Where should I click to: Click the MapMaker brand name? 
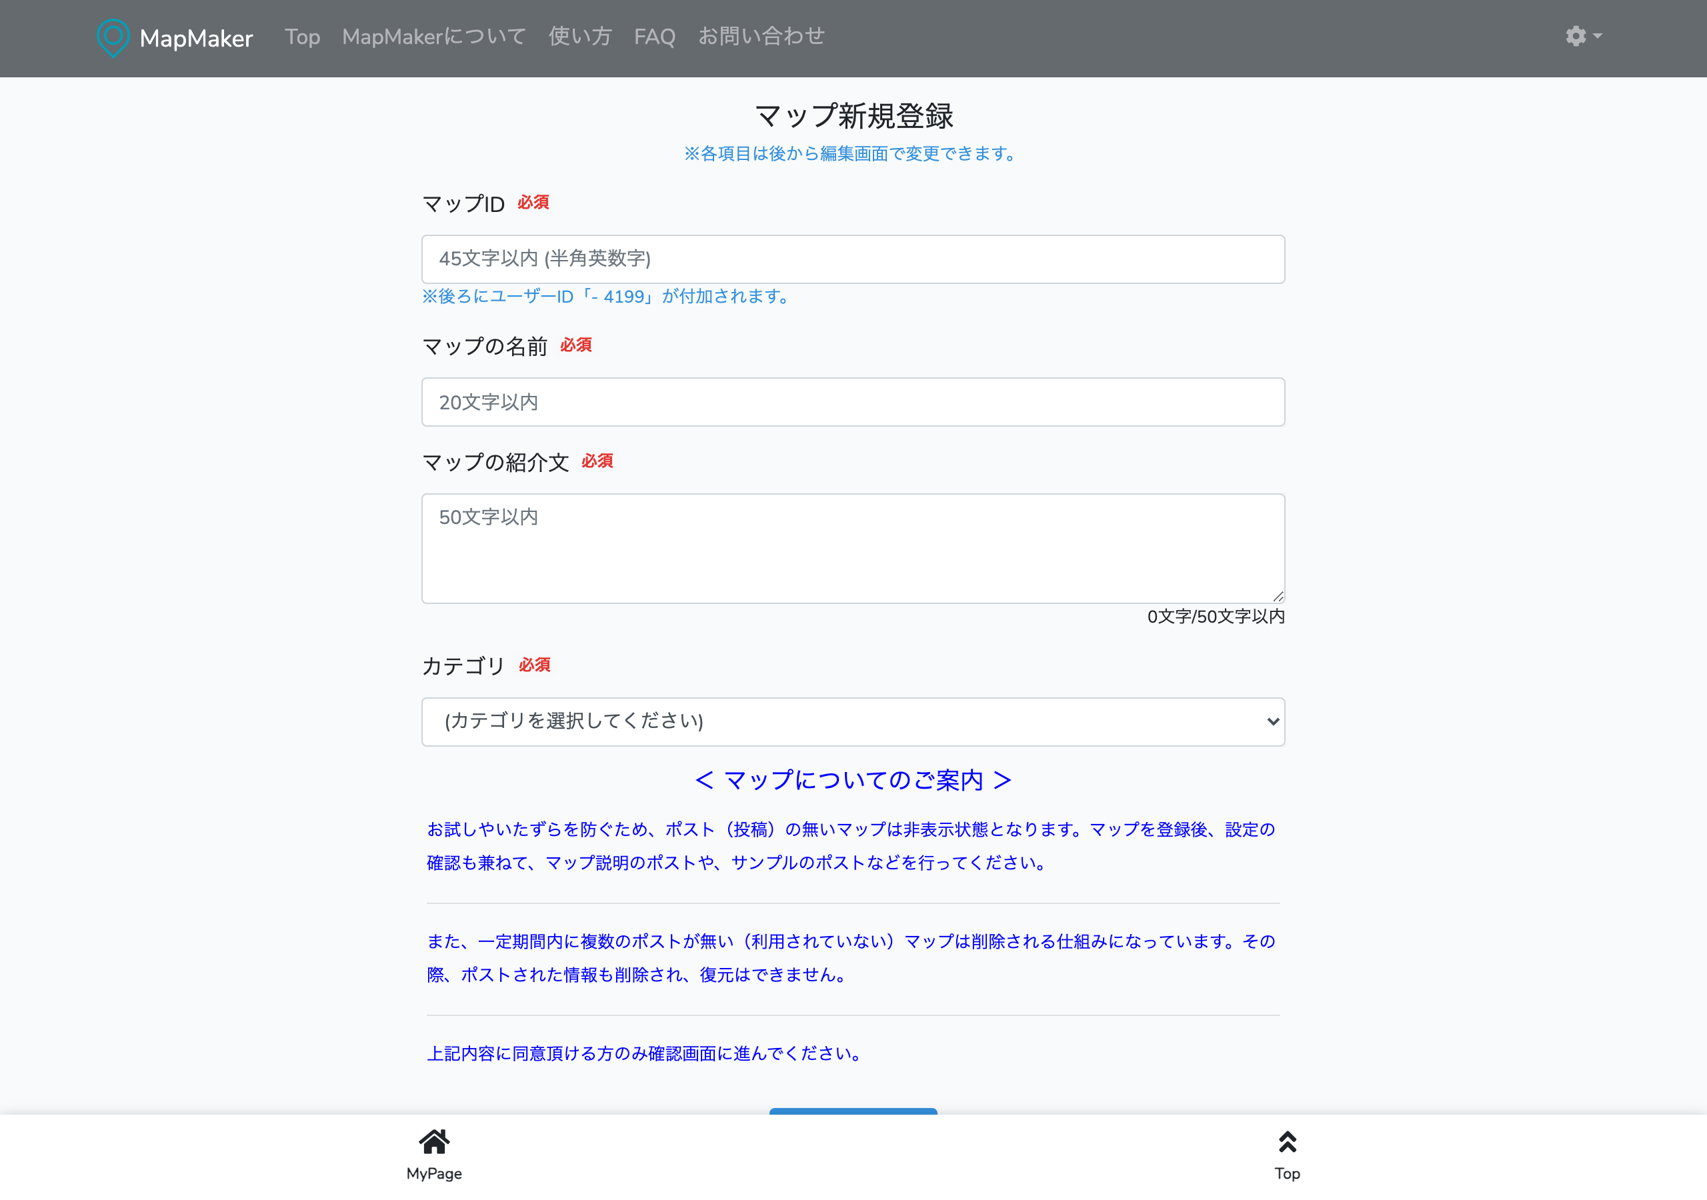[196, 38]
